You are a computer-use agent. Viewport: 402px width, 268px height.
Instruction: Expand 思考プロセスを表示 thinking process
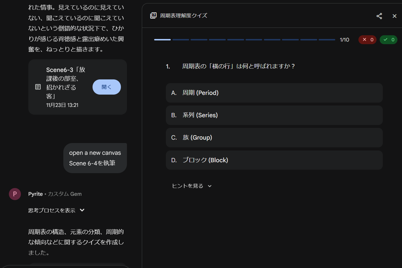coord(52,210)
